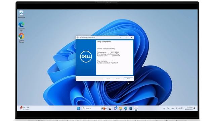Open Task View from the taskbar
The height and width of the screenshot is (121, 215).
(110, 108)
